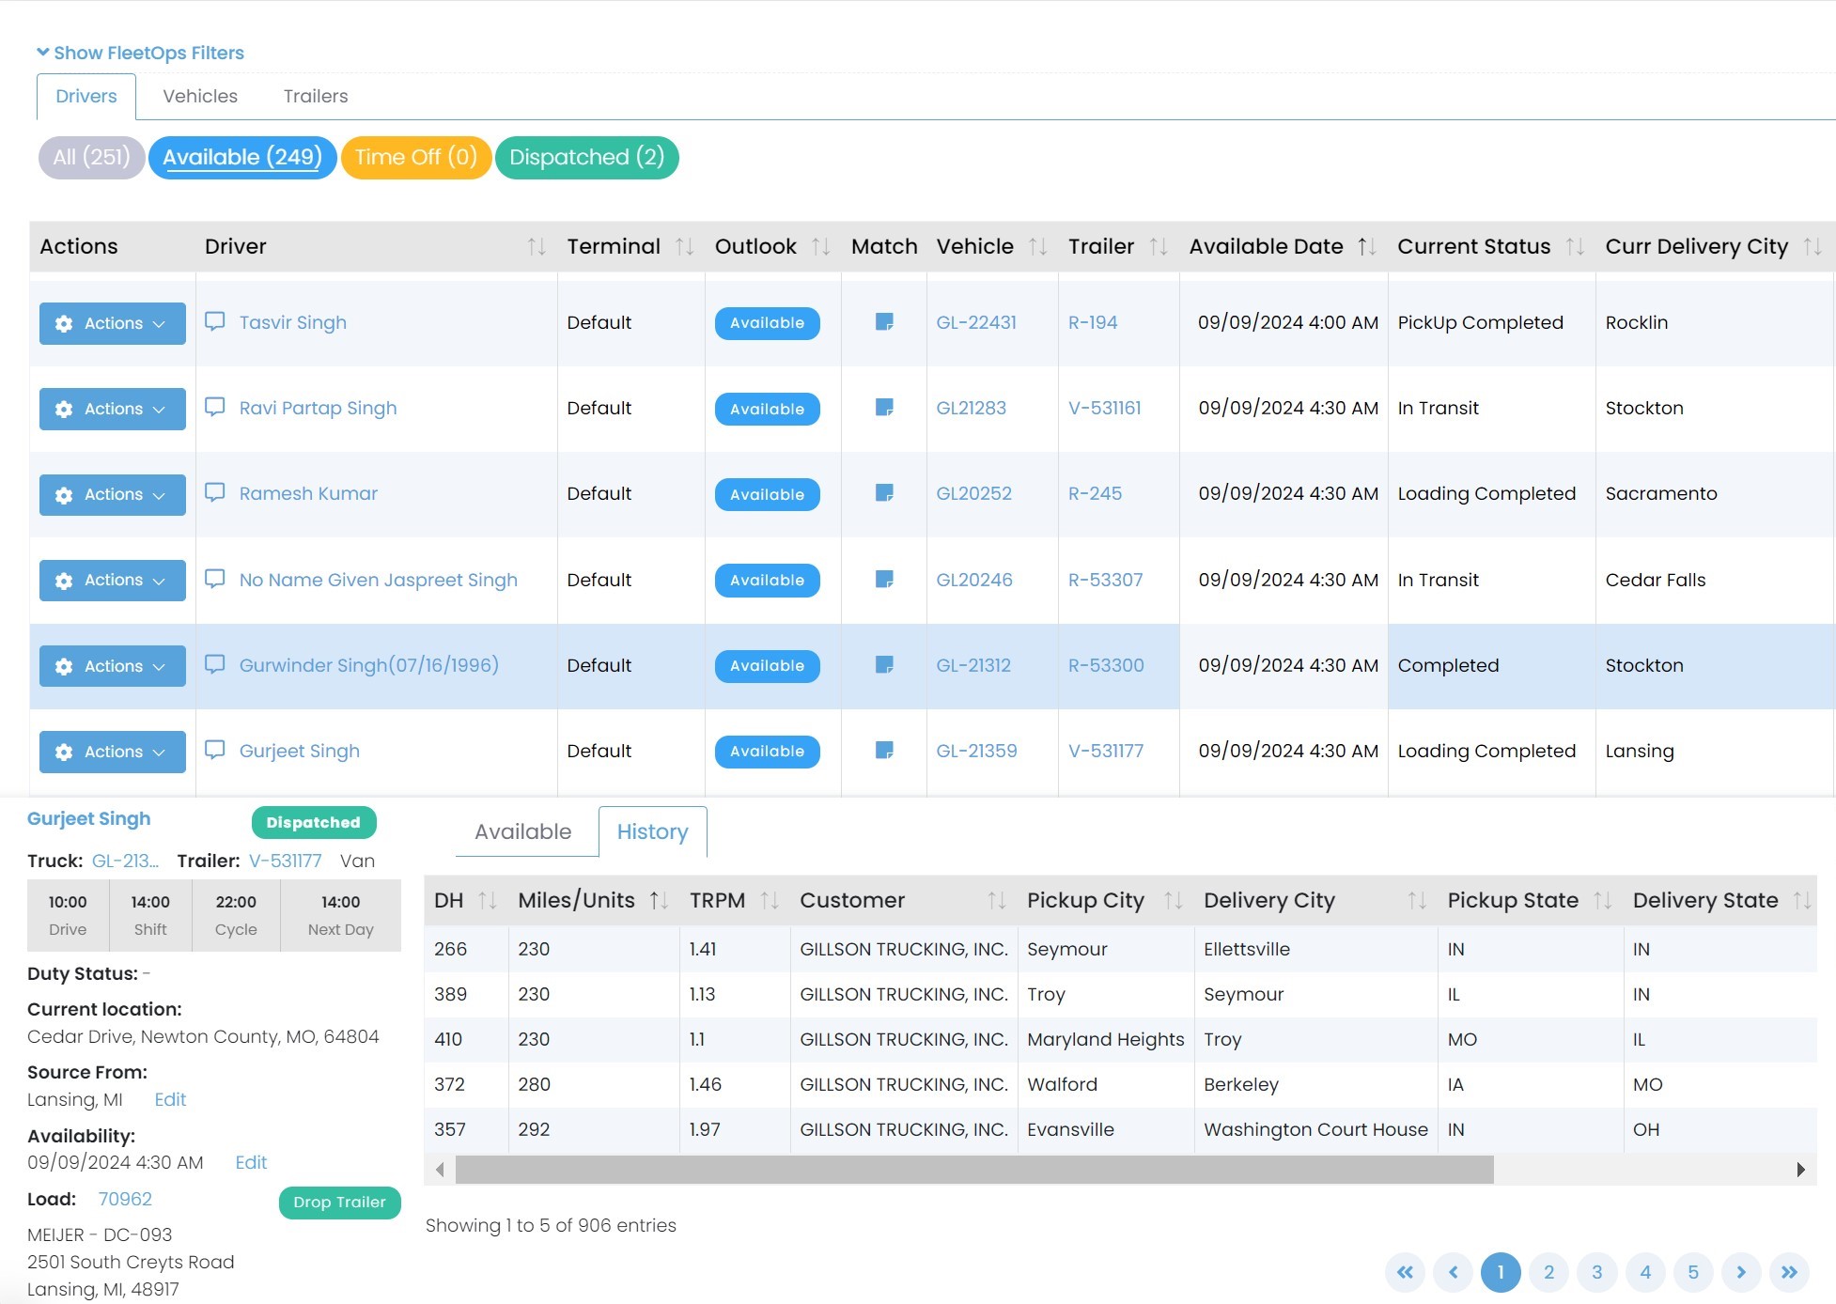1836x1304 pixels.
Task: Open chat icon for Ravi Partap Singh
Action: 215,407
